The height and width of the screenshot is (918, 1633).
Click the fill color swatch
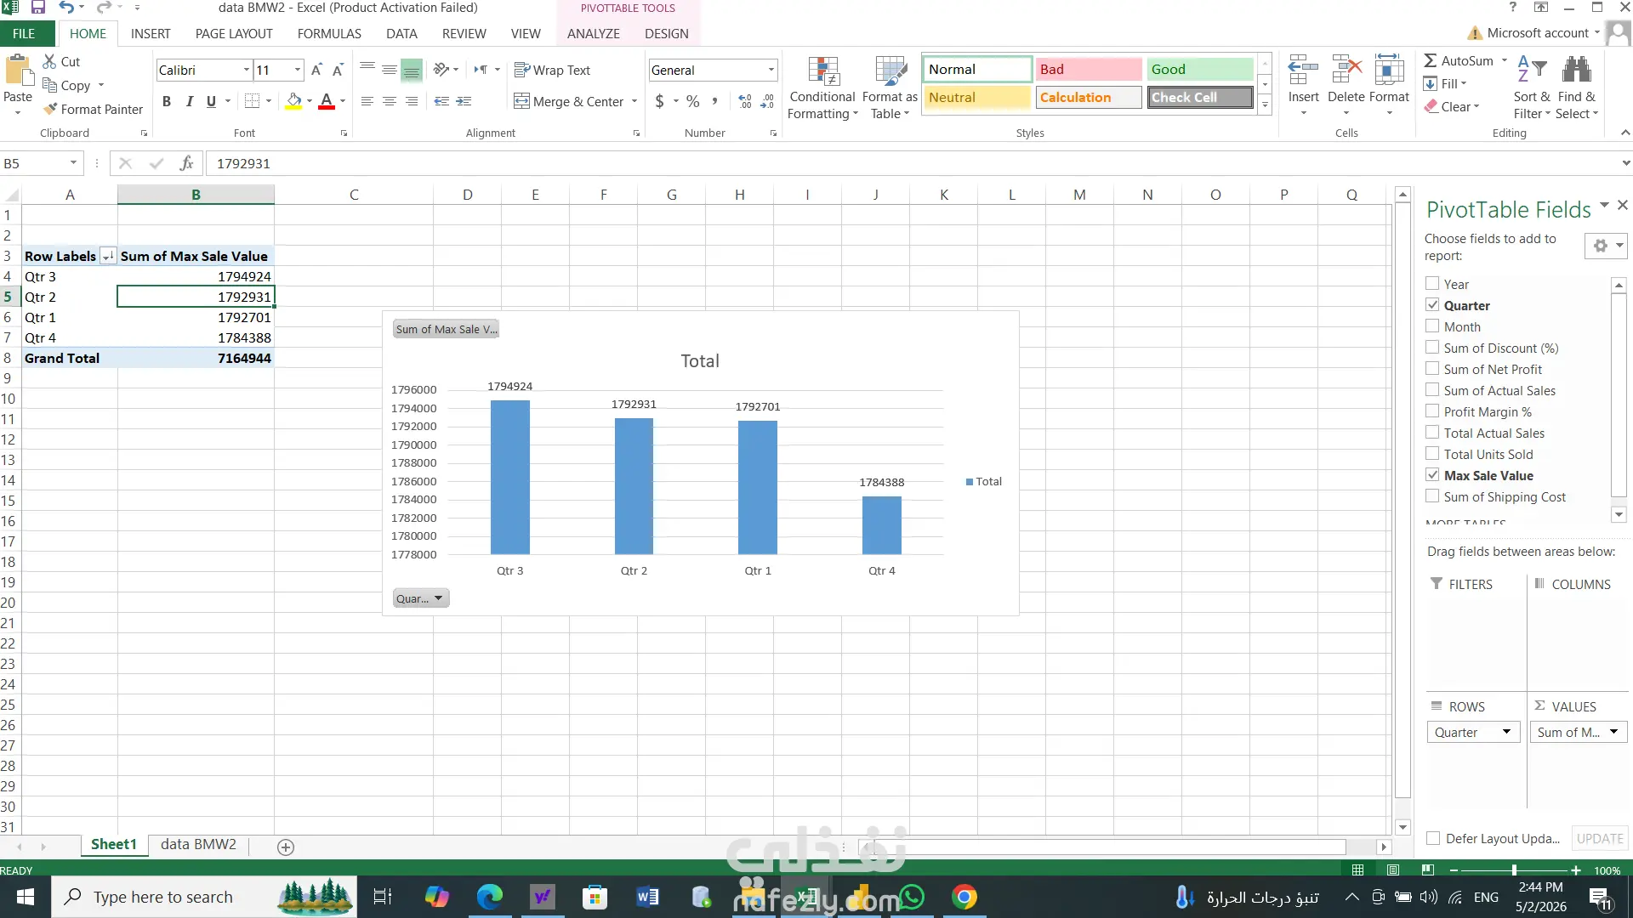click(x=293, y=101)
